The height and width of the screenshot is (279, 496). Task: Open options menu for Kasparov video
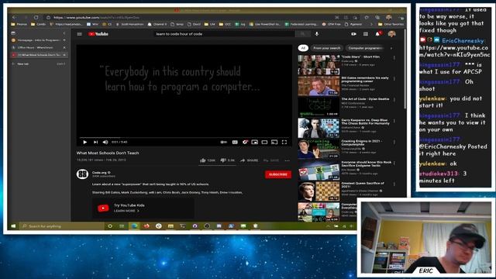pos(394,121)
